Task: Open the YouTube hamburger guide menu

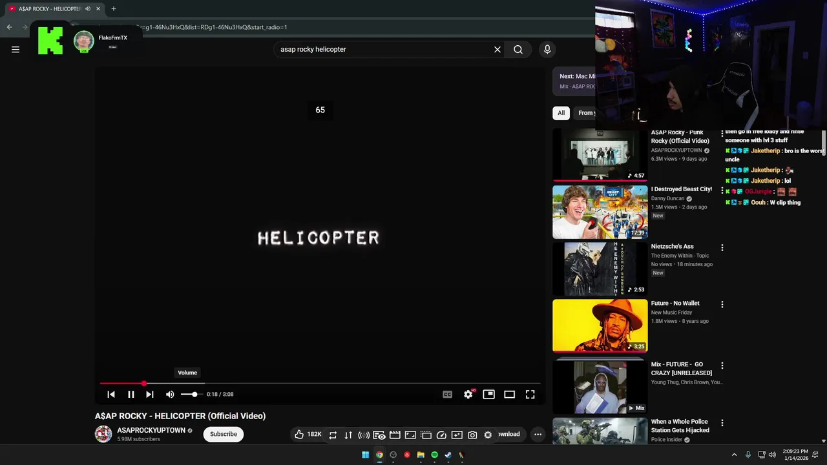Action: [16, 49]
